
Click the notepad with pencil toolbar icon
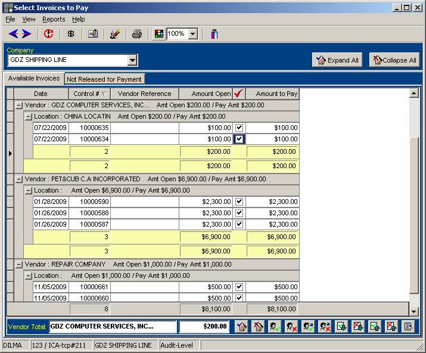[x=93, y=34]
